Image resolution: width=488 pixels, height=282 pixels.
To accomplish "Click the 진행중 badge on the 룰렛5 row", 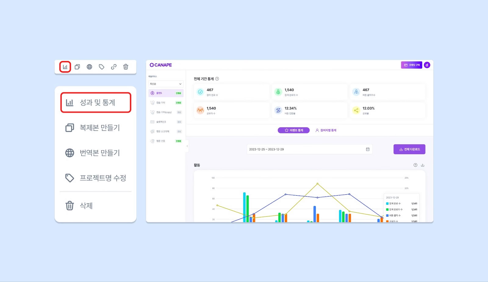I will [178, 93].
